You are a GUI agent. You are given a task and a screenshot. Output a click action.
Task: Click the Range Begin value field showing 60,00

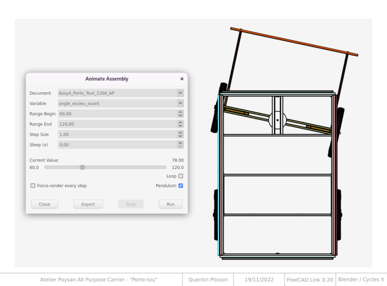112,114
